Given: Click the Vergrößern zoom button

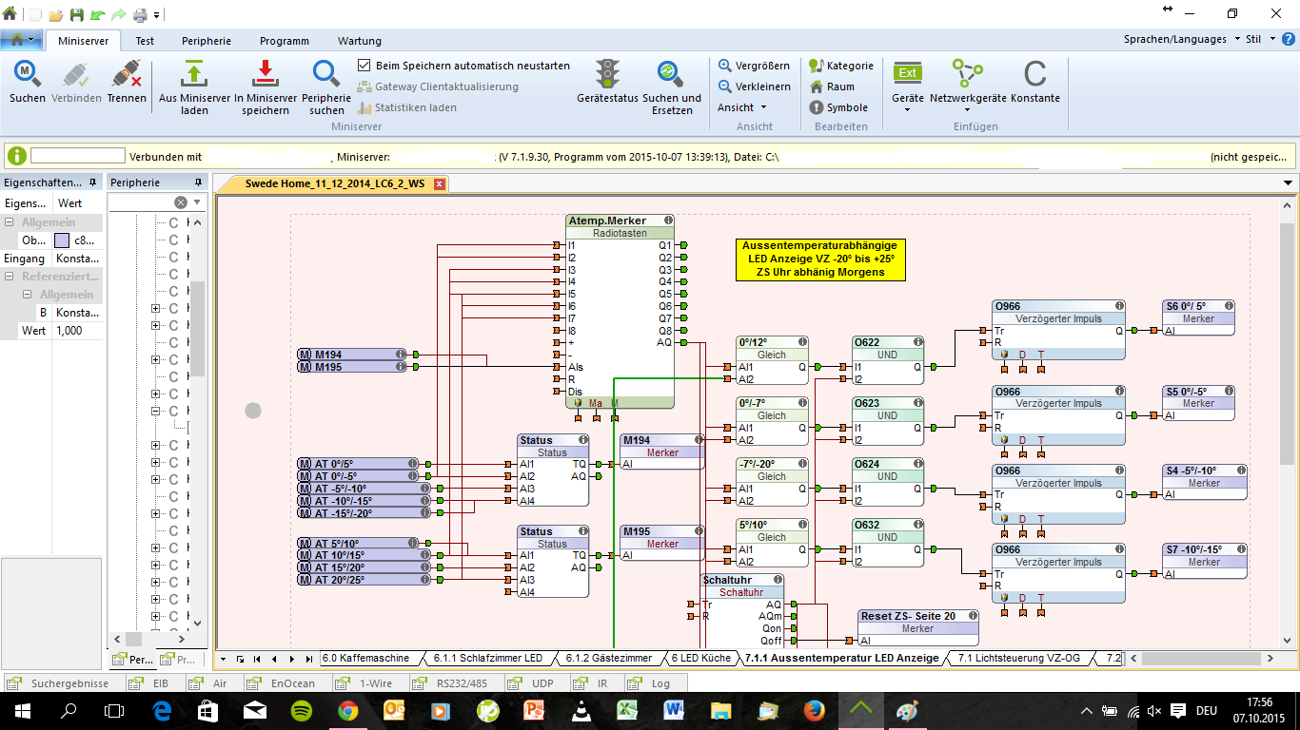Looking at the screenshot, I should pyautogui.click(x=754, y=66).
